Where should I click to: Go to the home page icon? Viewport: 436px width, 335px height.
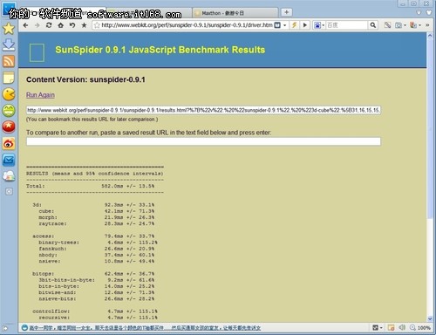click(60, 25)
